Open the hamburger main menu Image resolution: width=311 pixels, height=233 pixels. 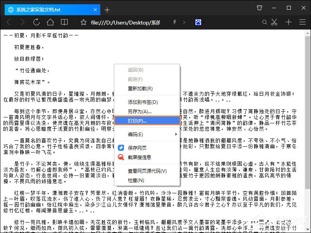point(302,22)
